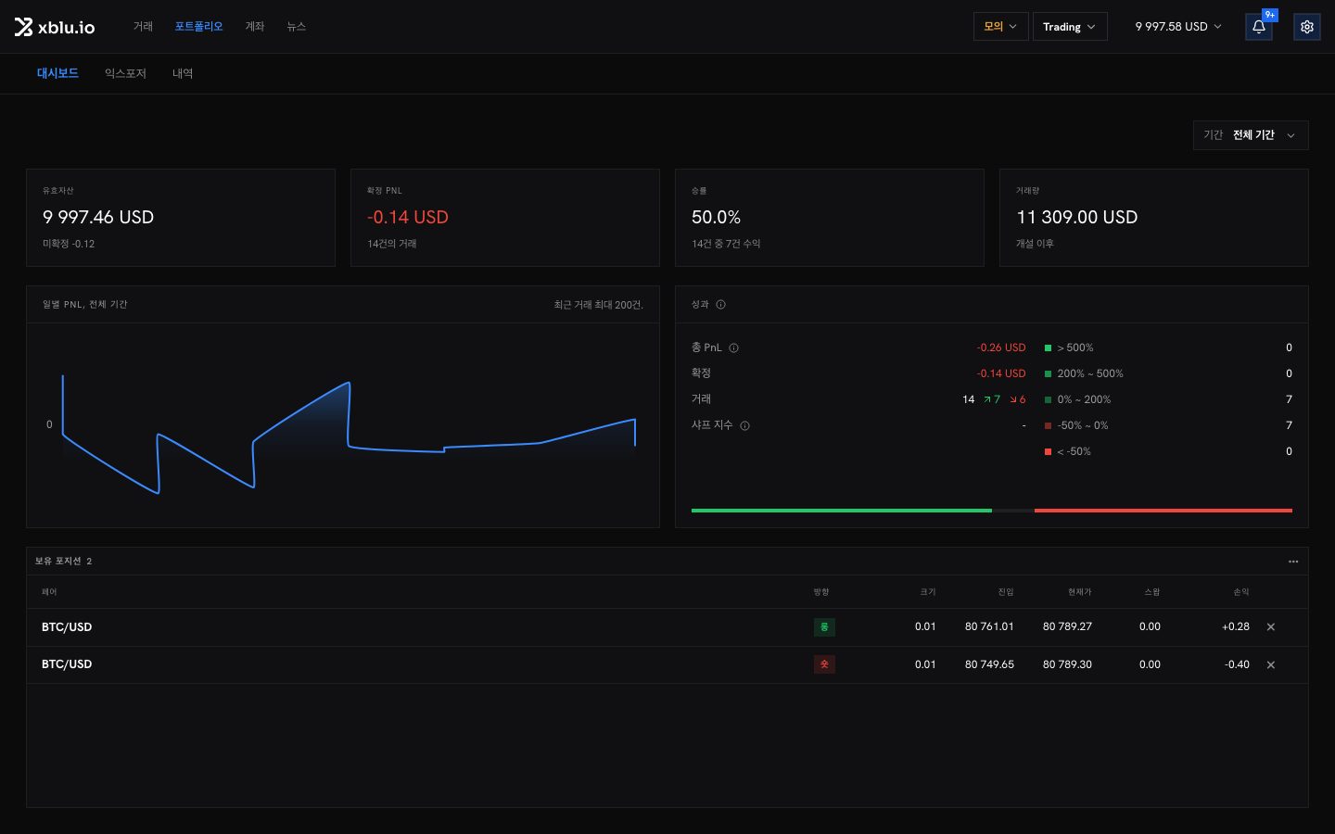Switch to the 익스포저 tab

point(125,73)
